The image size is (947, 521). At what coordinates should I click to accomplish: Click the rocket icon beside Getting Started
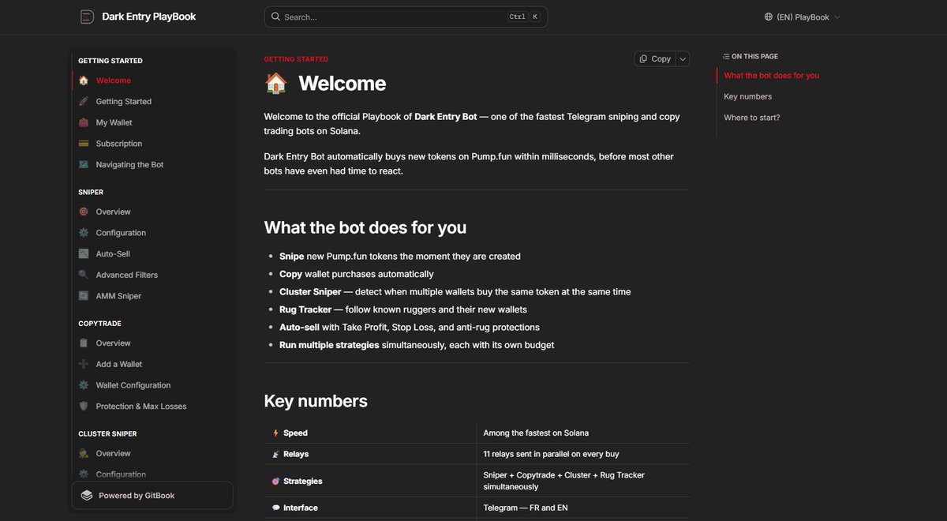84,101
